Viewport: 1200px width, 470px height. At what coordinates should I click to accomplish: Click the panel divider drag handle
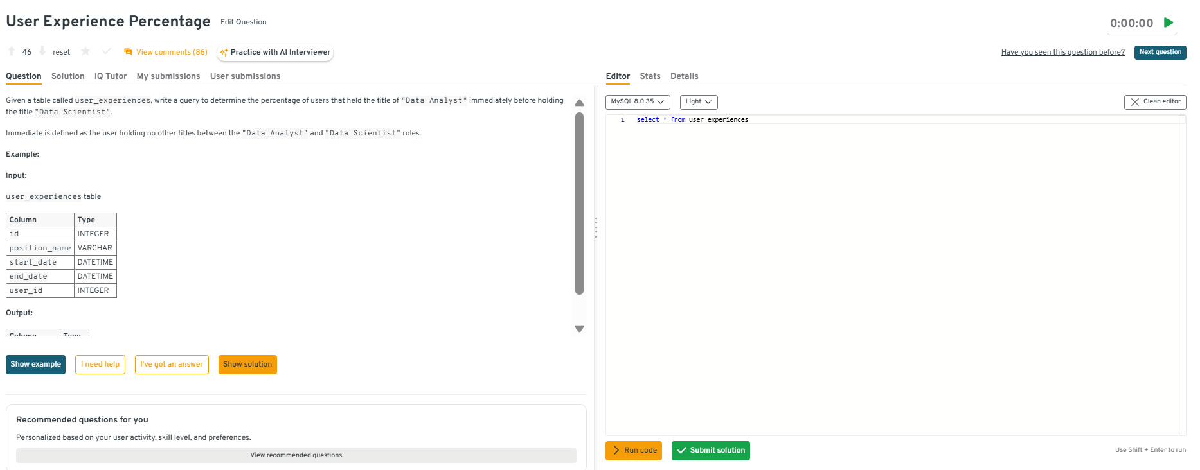pos(596,227)
